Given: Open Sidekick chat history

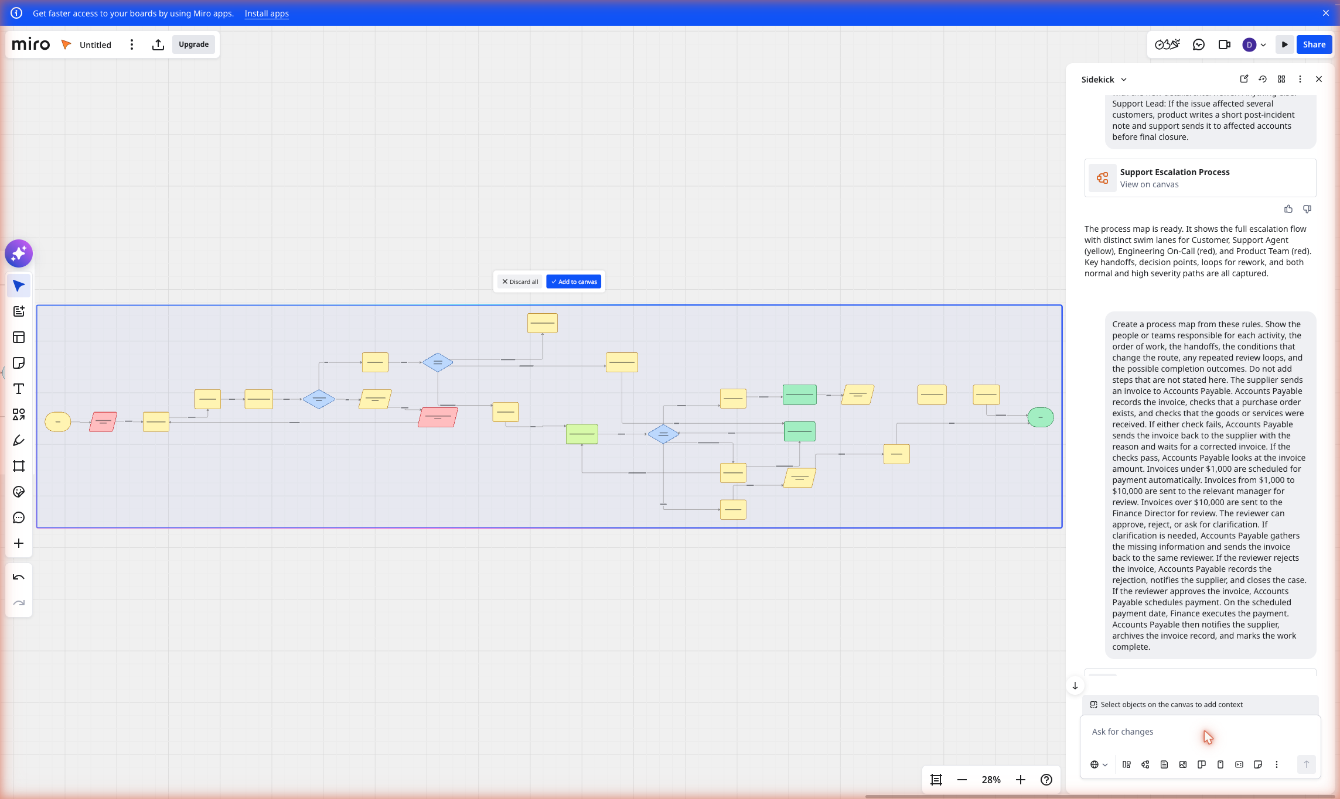Looking at the screenshot, I should pos(1263,79).
